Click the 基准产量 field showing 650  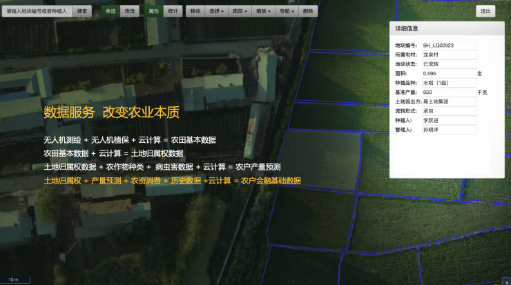[448, 92]
